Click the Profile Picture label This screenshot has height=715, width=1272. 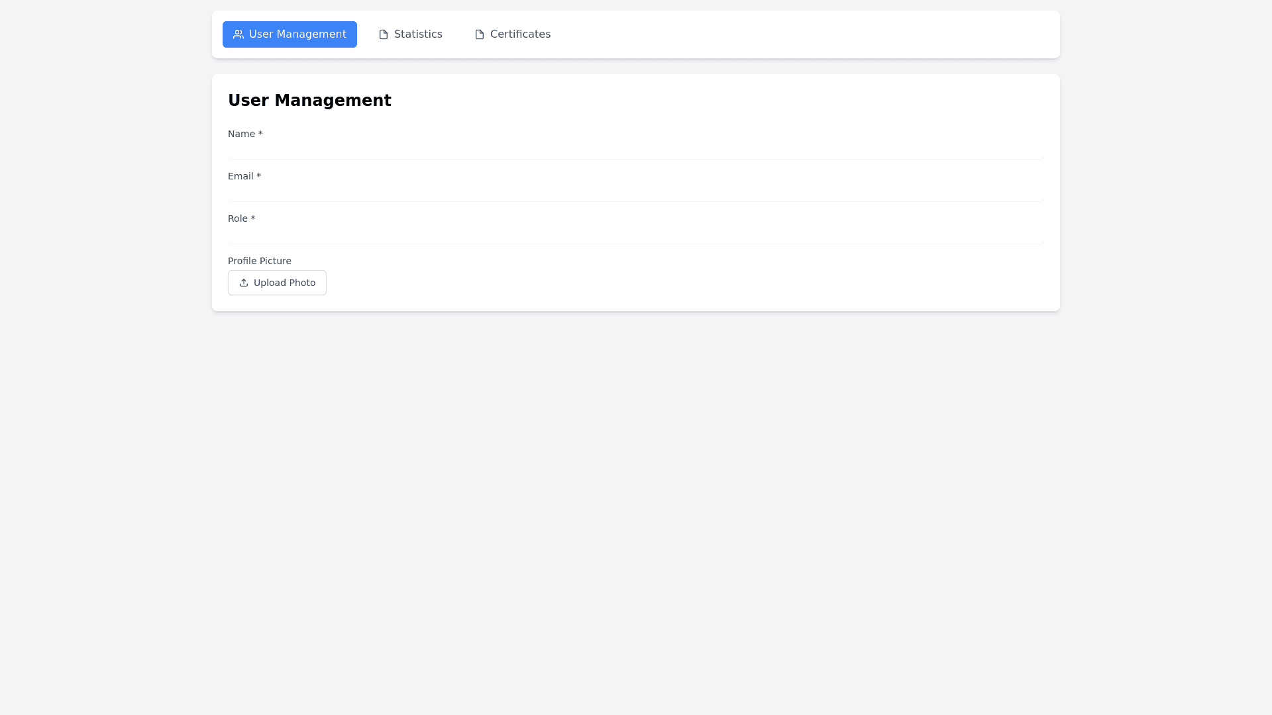pyautogui.click(x=259, y=261)
